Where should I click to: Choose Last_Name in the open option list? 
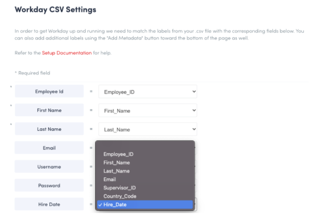pos(116,171)
